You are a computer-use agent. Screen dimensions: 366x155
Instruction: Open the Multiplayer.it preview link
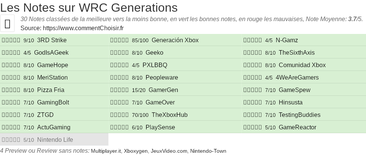tap(106, 151)
